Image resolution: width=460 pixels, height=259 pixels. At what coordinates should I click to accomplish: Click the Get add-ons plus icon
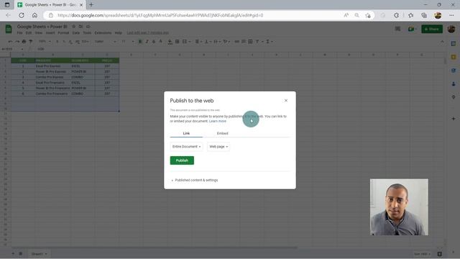(454, 119)
